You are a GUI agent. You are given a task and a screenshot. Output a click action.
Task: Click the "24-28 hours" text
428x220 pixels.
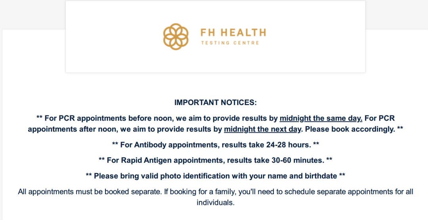pos(288,145)
